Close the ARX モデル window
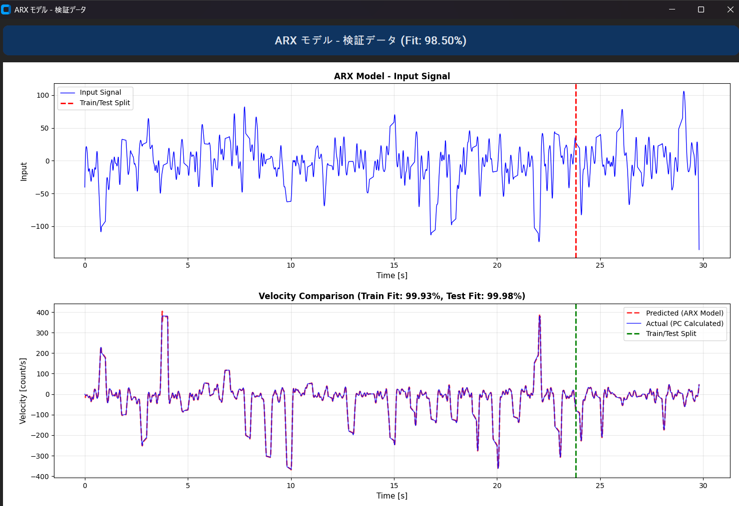This screenshot has height=506, width=739. [x=730, y=9]
